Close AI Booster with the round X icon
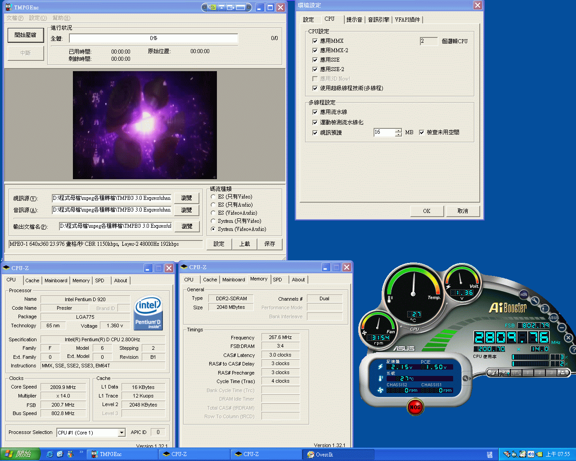The height and width of the screenshot is (461, 576). click(x=568, y=338)
